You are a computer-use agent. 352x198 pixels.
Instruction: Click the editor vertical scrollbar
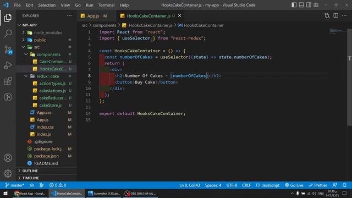[349, 76]
